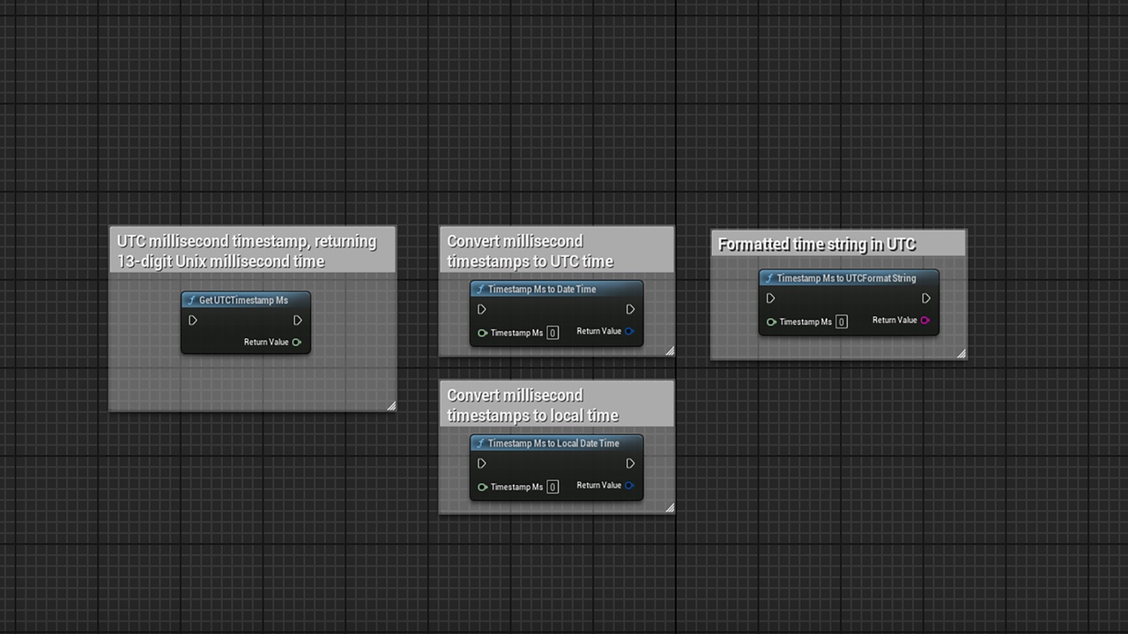
Task: Click pink Return Value pin on UTCFormat String
Action: pos(924,320)
